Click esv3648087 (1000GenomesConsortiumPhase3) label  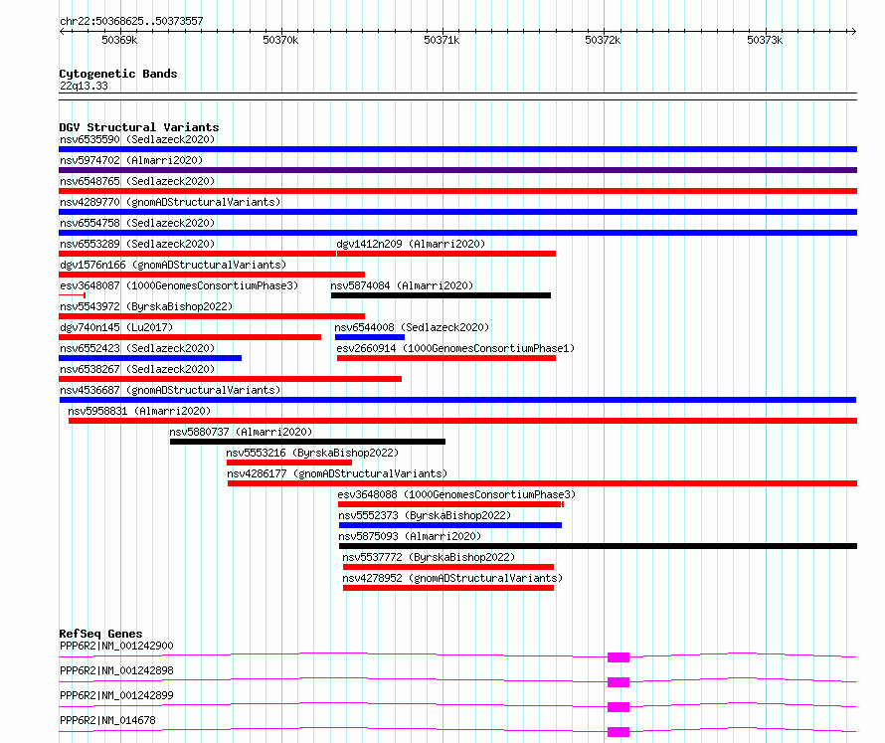coord(179,285)
